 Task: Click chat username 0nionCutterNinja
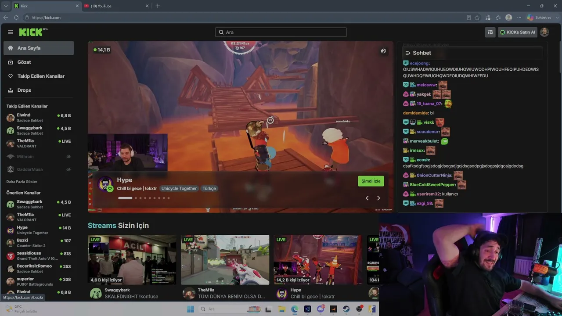(434, 176)
